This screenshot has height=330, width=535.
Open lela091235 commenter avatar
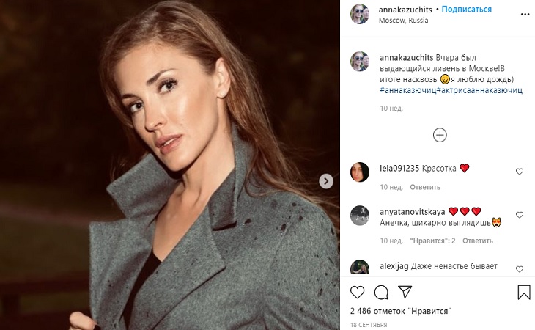(360, 172)
